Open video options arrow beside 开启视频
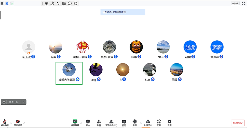Viewport: 247px width, 128px height. point(24,122)
